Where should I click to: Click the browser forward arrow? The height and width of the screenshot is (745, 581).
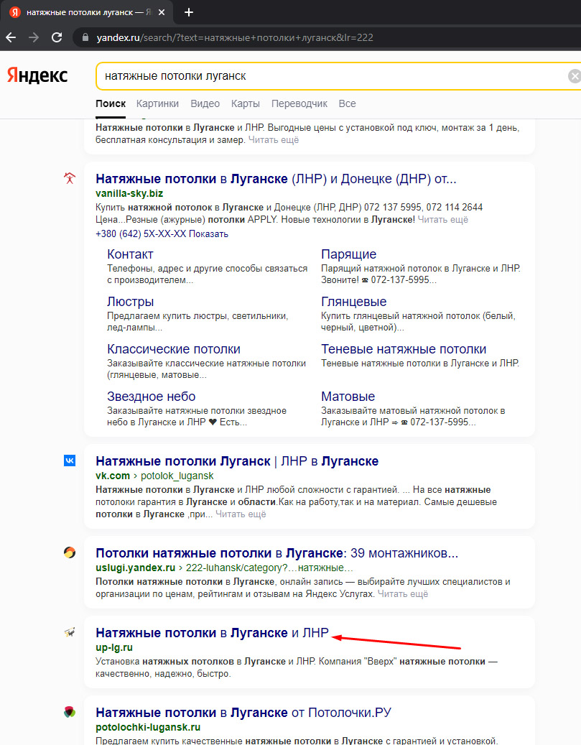click(34, 37)
